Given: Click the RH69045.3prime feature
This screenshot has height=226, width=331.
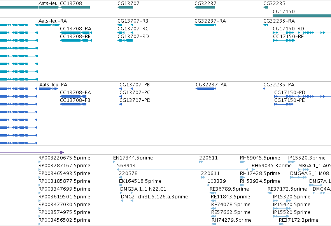Looking at the screenshot, I should (x=271, y=166).
